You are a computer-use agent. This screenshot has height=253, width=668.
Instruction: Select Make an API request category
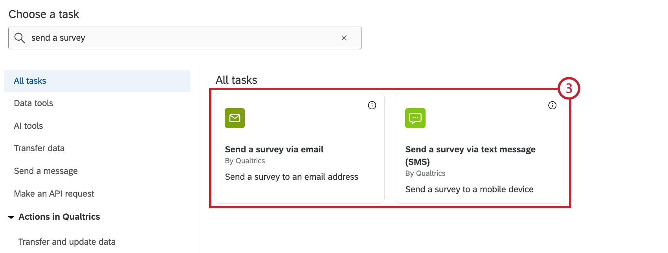[x=54, y=194]
